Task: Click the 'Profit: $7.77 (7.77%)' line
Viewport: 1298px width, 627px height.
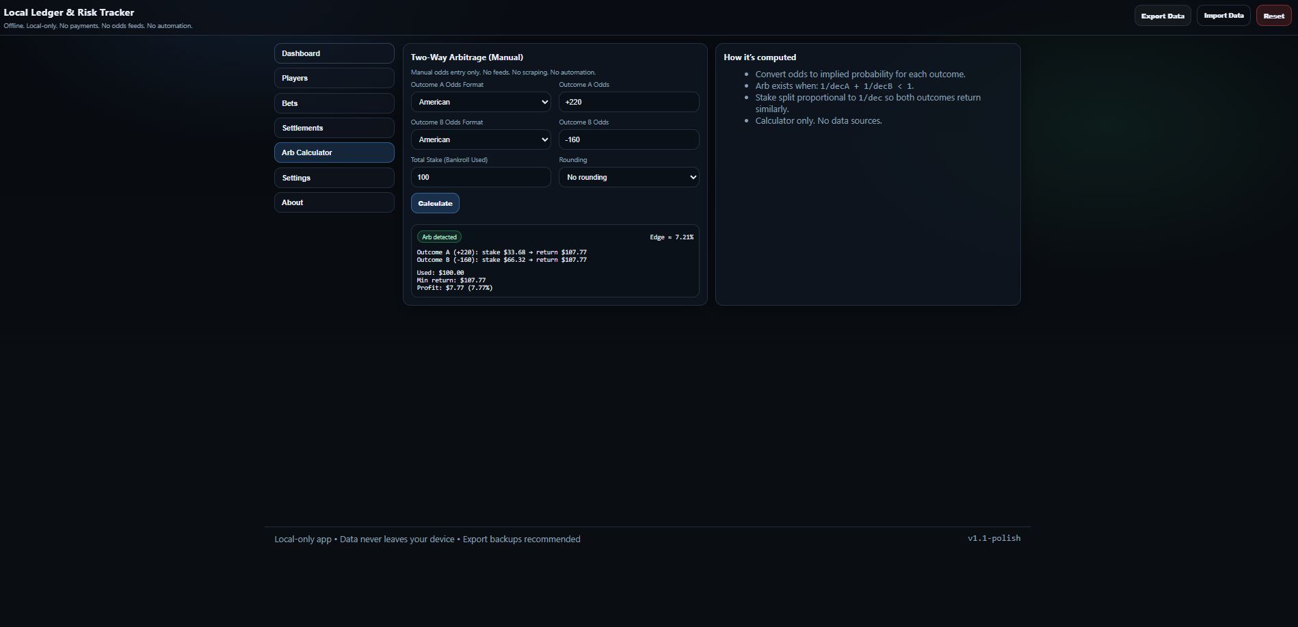Action: click(x=455, y=288)
